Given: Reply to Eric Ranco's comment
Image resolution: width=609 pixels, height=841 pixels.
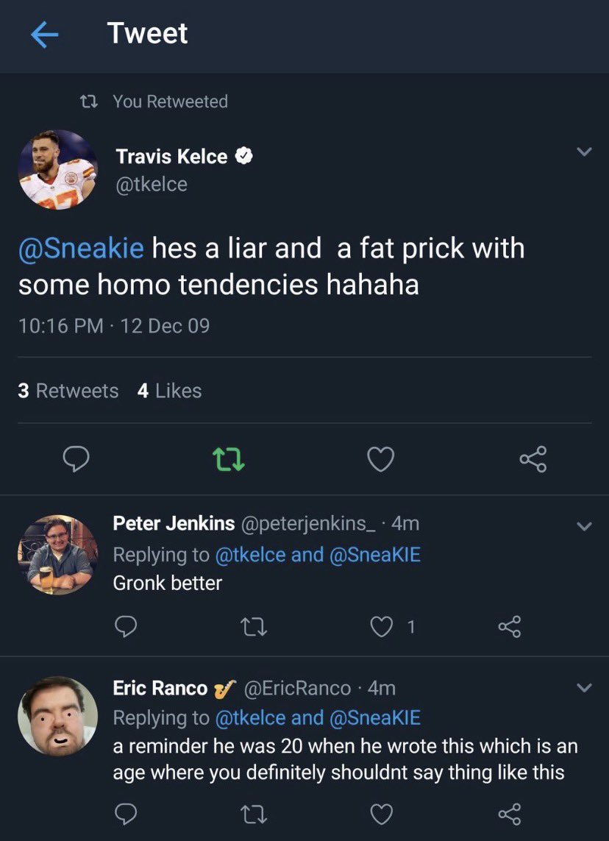Looking at the screenshot, I should tap(126, 814).
